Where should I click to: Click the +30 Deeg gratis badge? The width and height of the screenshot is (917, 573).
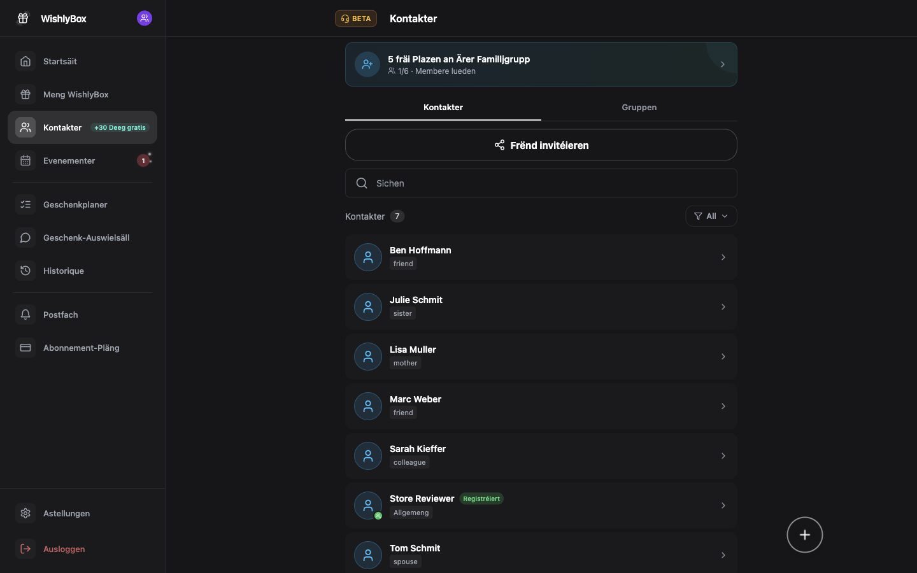[120, 127]
